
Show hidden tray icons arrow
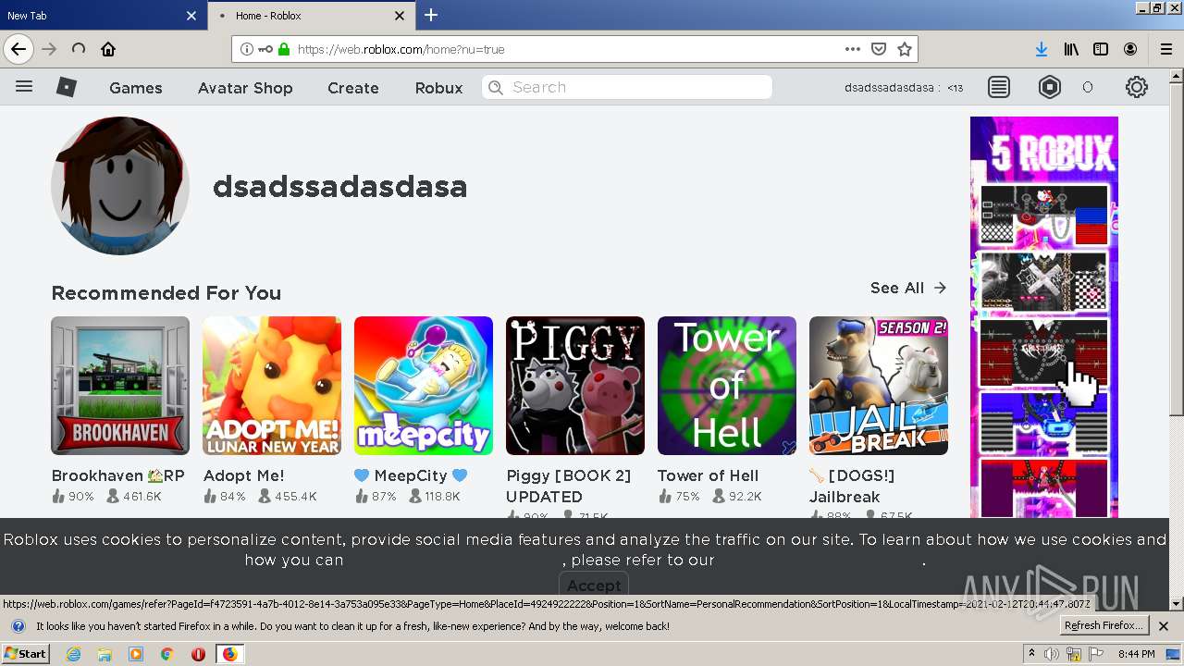tap(1031, 654)
